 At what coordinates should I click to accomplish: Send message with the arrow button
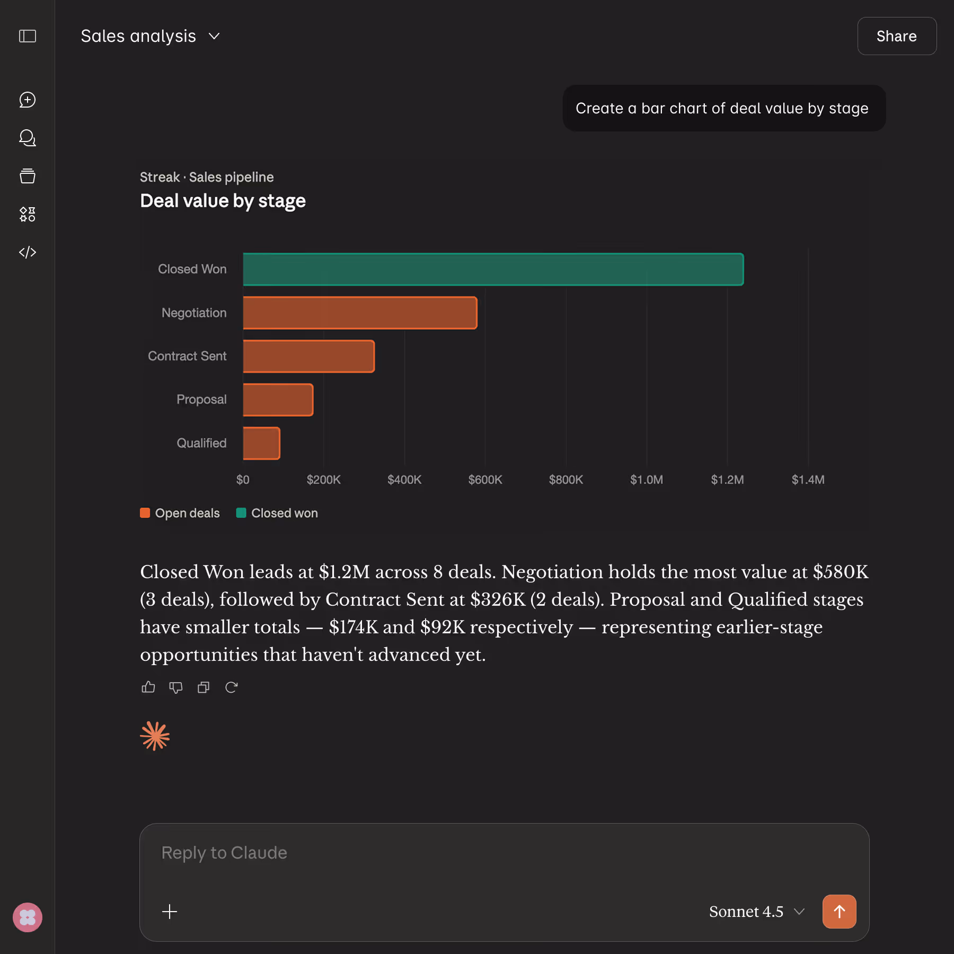[x=840, y=912]
